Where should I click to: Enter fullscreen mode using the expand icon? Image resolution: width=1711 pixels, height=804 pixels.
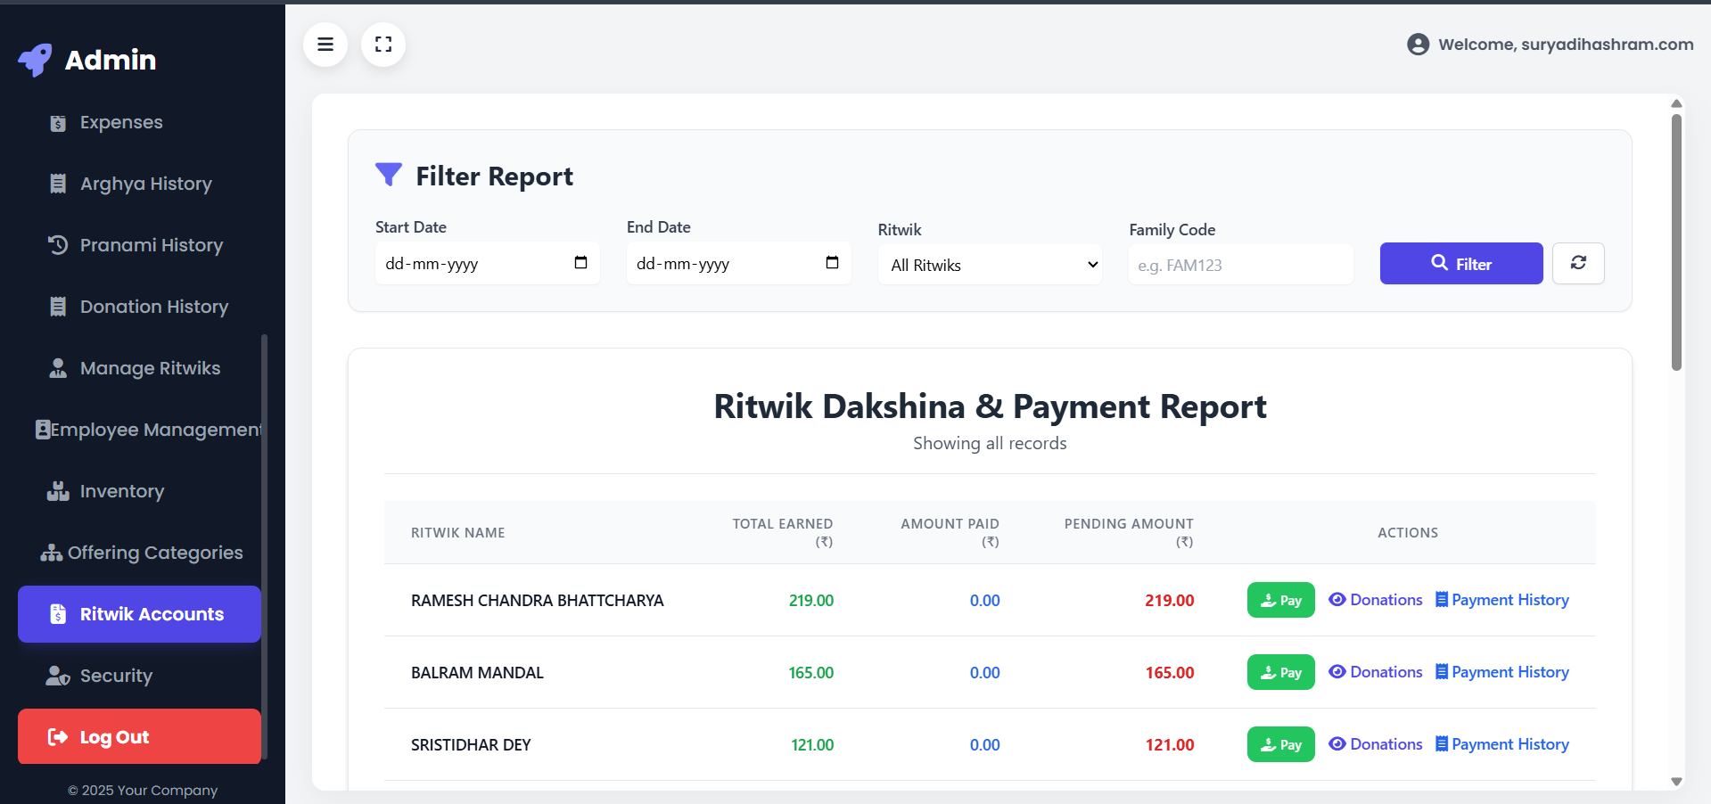click(383, 45)
